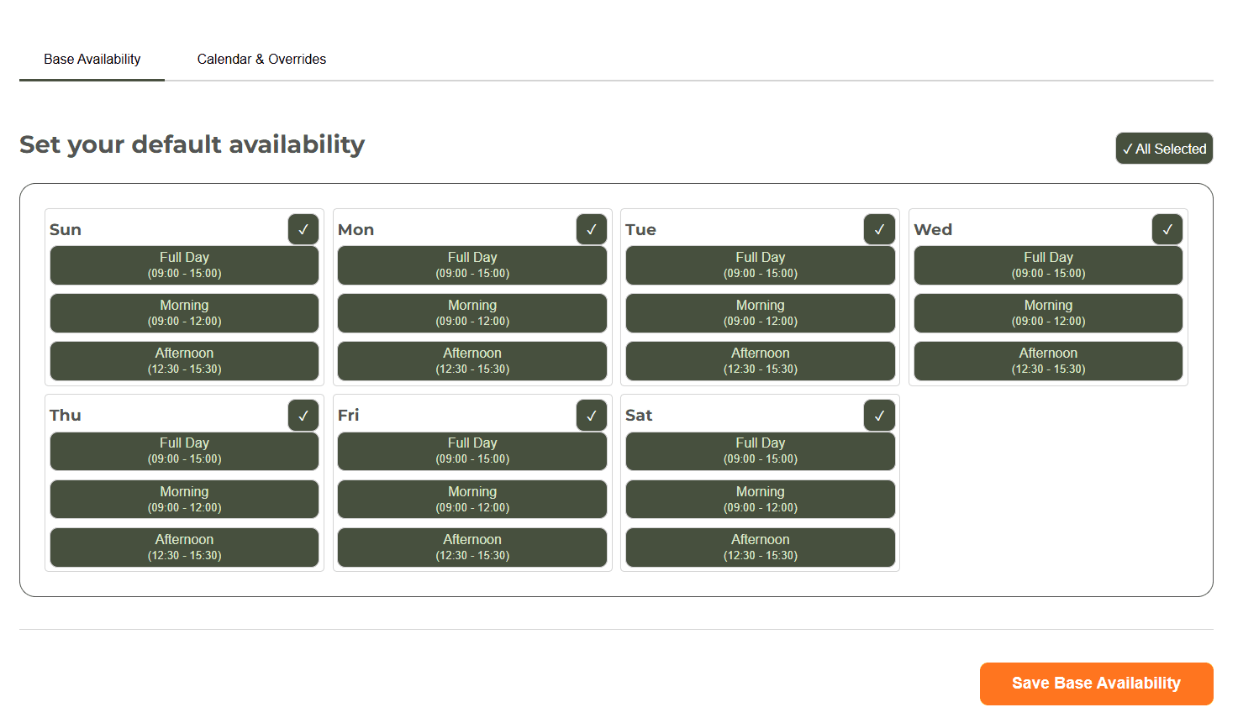Toggle Friday Morning slot
The image size is (1259, 723).
click(x=472, y=500)
